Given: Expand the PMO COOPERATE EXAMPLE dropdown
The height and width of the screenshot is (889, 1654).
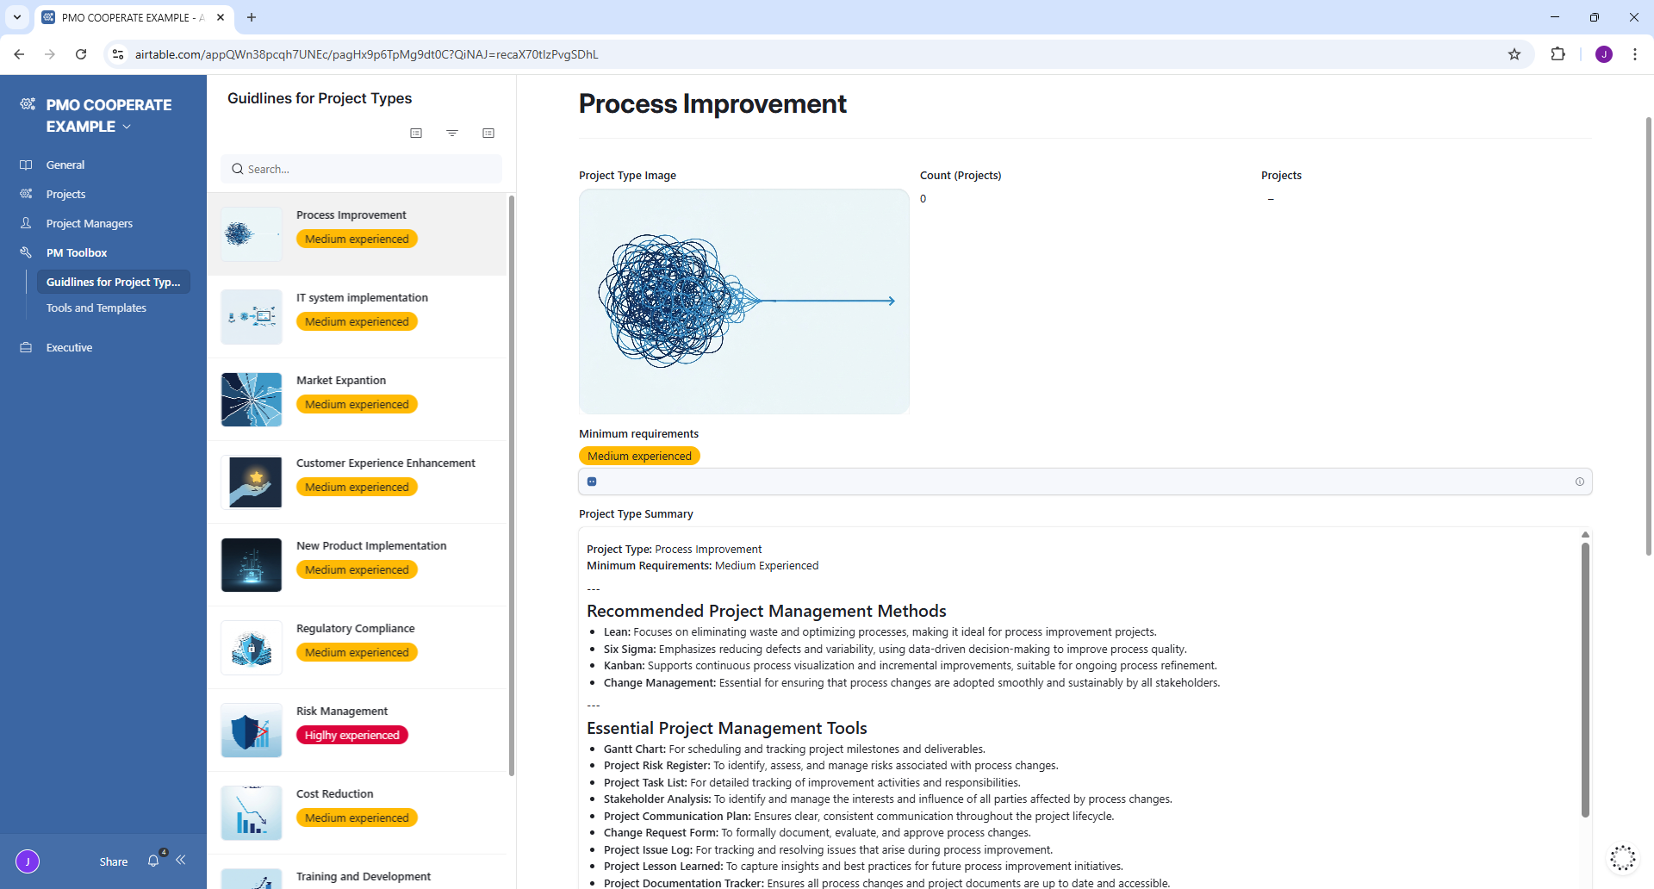Looking at the screenshot, I should click(127, 127).
